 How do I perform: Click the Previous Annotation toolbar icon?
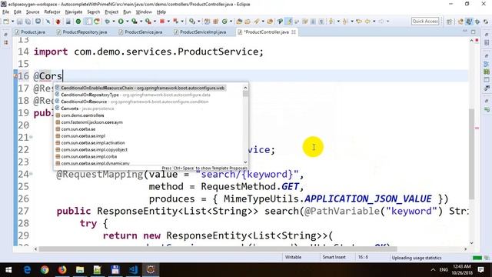tap(345, 22)
